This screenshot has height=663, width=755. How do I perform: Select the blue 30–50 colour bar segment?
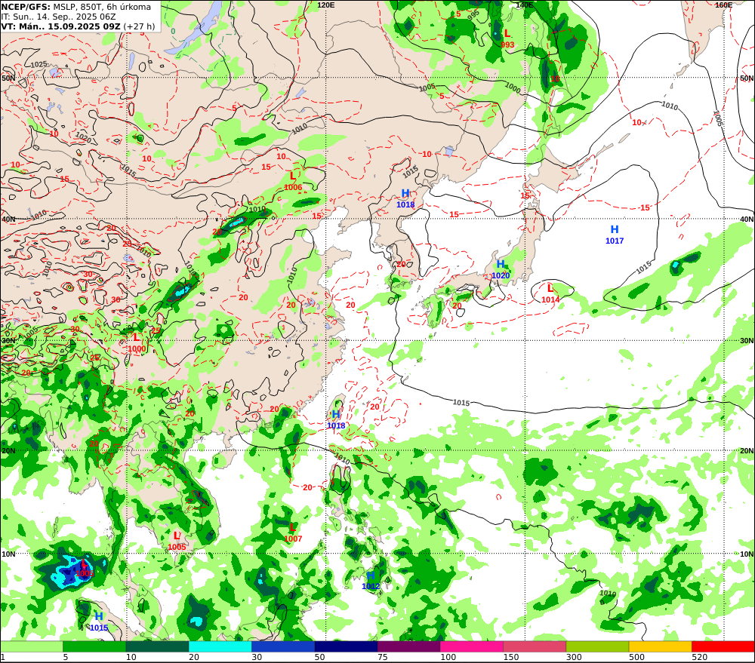point(283,646)
